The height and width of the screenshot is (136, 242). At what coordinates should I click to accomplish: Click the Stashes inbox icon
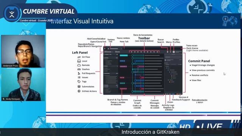point(79,69)
